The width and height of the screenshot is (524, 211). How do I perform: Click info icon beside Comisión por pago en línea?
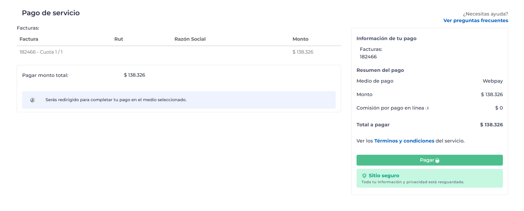point(428,108)
